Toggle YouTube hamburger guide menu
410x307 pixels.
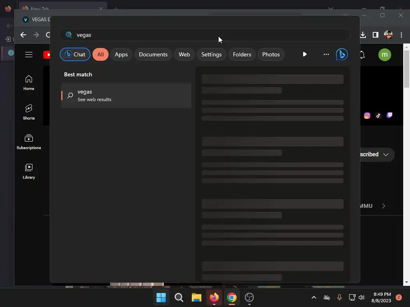(x=29, y=54)
